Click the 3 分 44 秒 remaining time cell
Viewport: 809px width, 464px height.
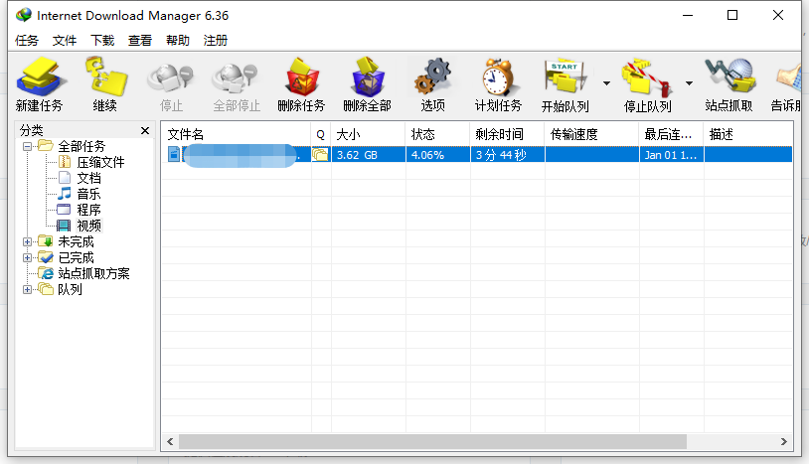coord(507,155)
